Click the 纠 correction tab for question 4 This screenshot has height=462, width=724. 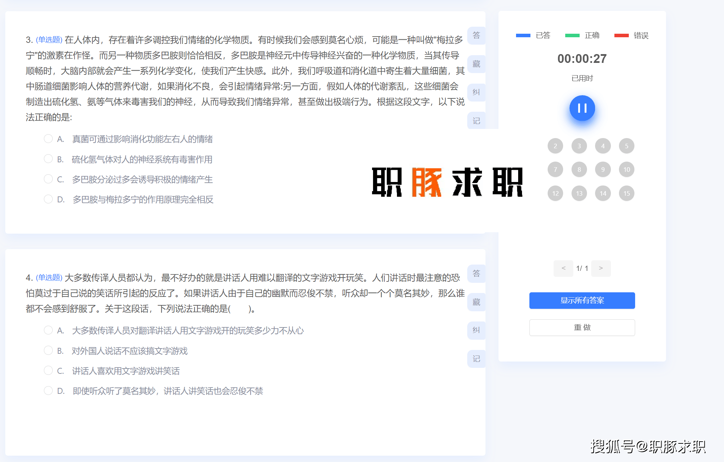pyautogui.click(x=476, y=330)
